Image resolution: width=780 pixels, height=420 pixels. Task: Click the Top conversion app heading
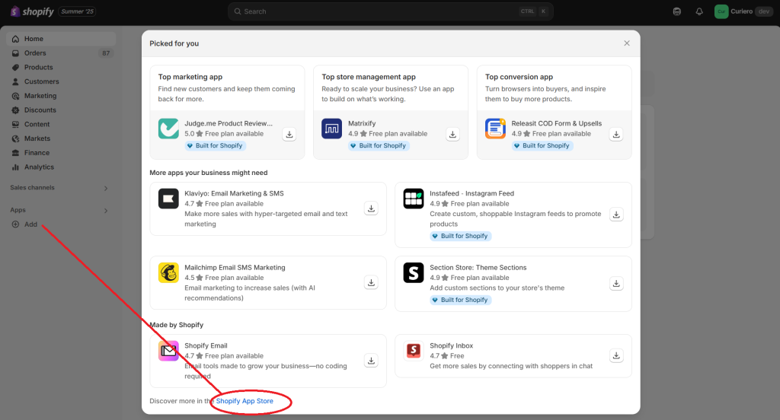tap(519, 77)
